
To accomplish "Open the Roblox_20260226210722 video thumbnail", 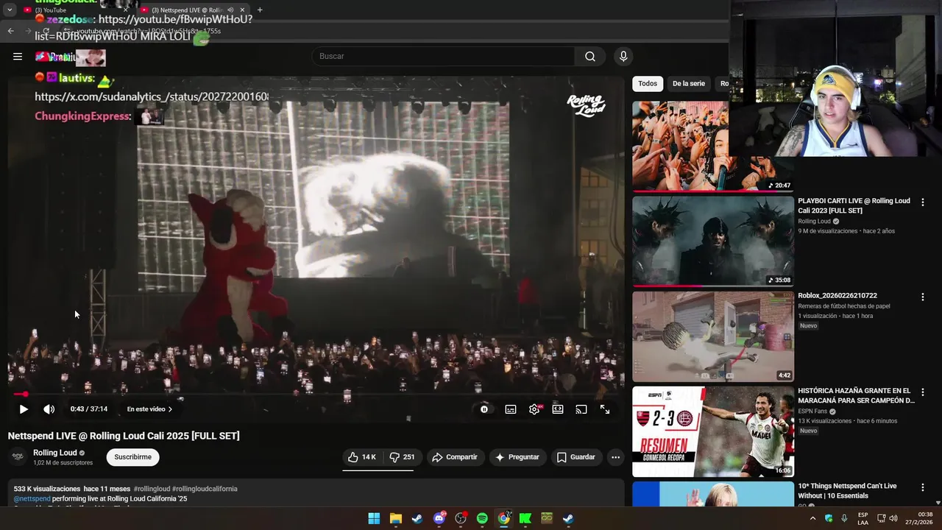I will (713, 336).
